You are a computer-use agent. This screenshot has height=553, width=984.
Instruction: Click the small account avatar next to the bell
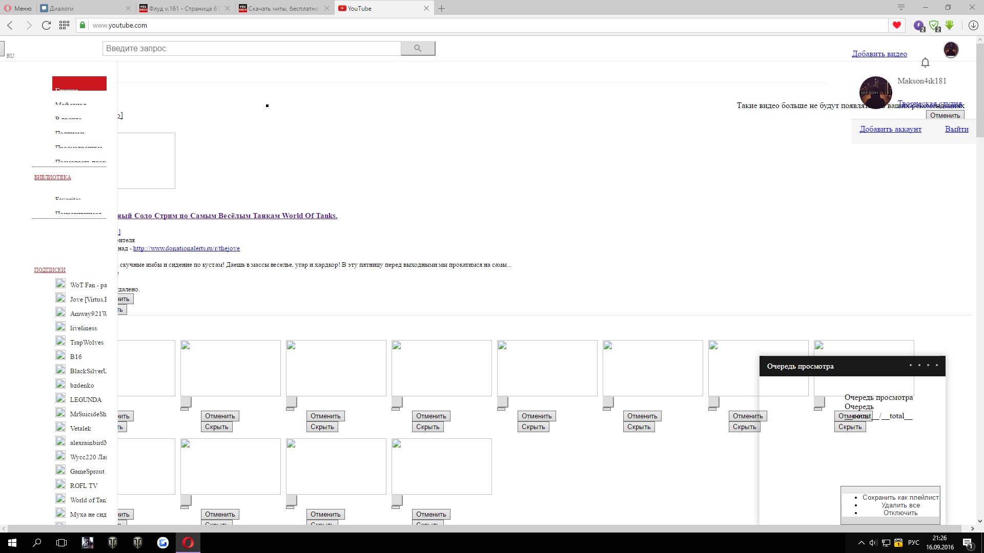coord(951,50)
